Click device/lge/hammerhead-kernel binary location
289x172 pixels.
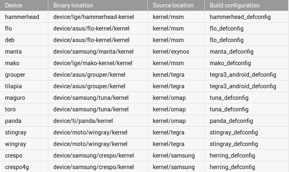coord(93,17)
